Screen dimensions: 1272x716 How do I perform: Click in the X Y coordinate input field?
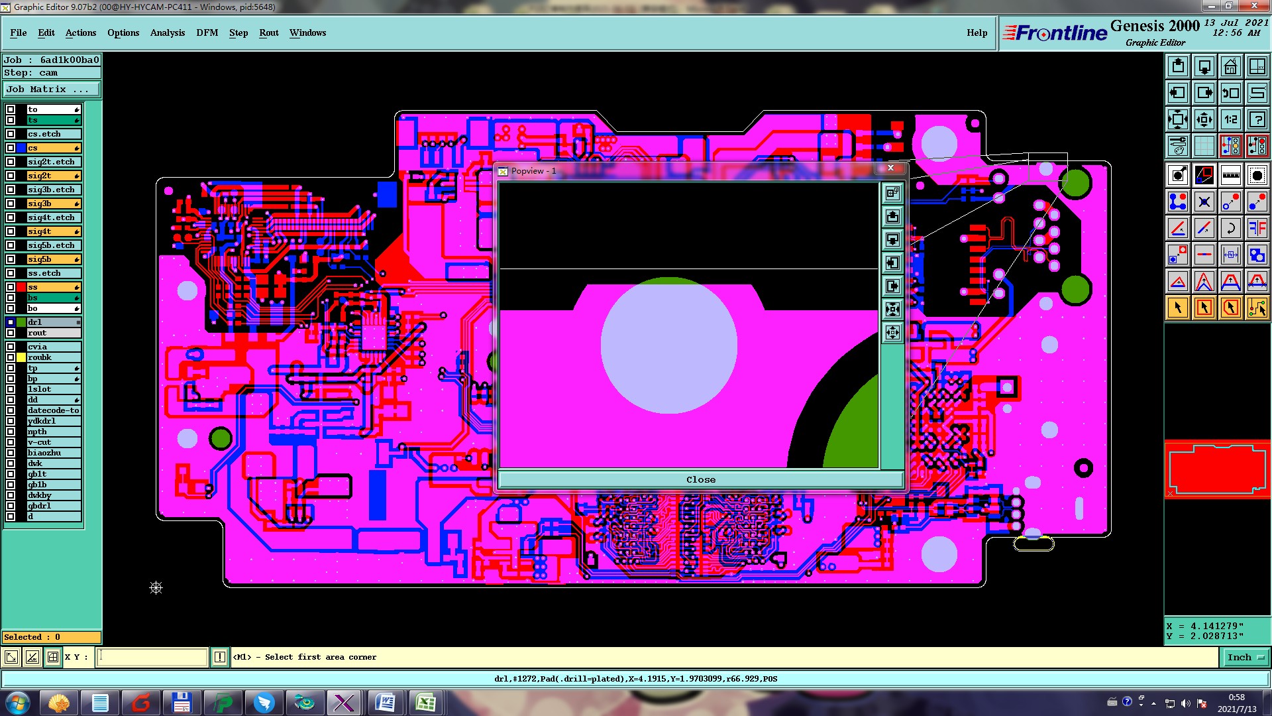[x=152, y=657]
